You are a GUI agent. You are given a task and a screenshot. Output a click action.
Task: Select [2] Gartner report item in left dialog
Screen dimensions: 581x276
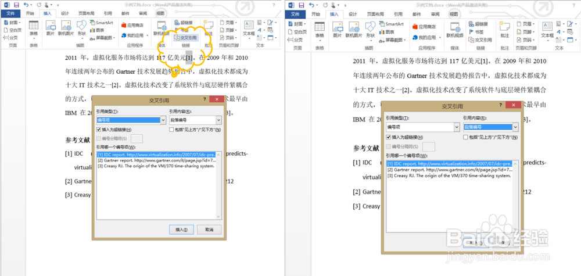click(156, 160)
